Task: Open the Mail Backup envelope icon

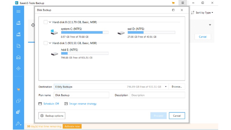Action: [x=18, y=57]
